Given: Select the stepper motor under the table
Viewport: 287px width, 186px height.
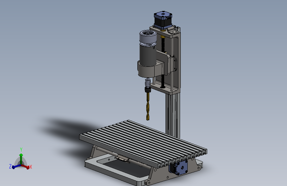Looking at the screenshot, I should click(178, 168).
